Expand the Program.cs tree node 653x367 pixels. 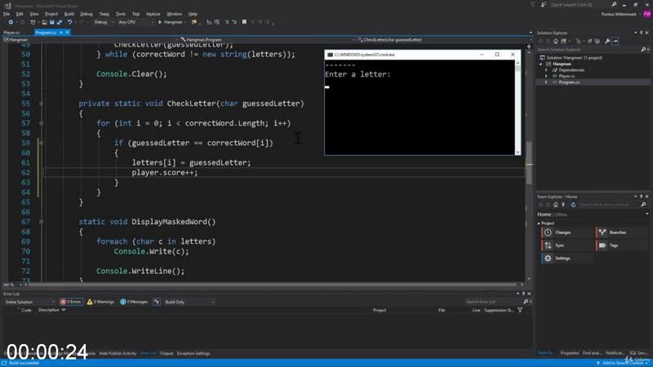[546, 82]
